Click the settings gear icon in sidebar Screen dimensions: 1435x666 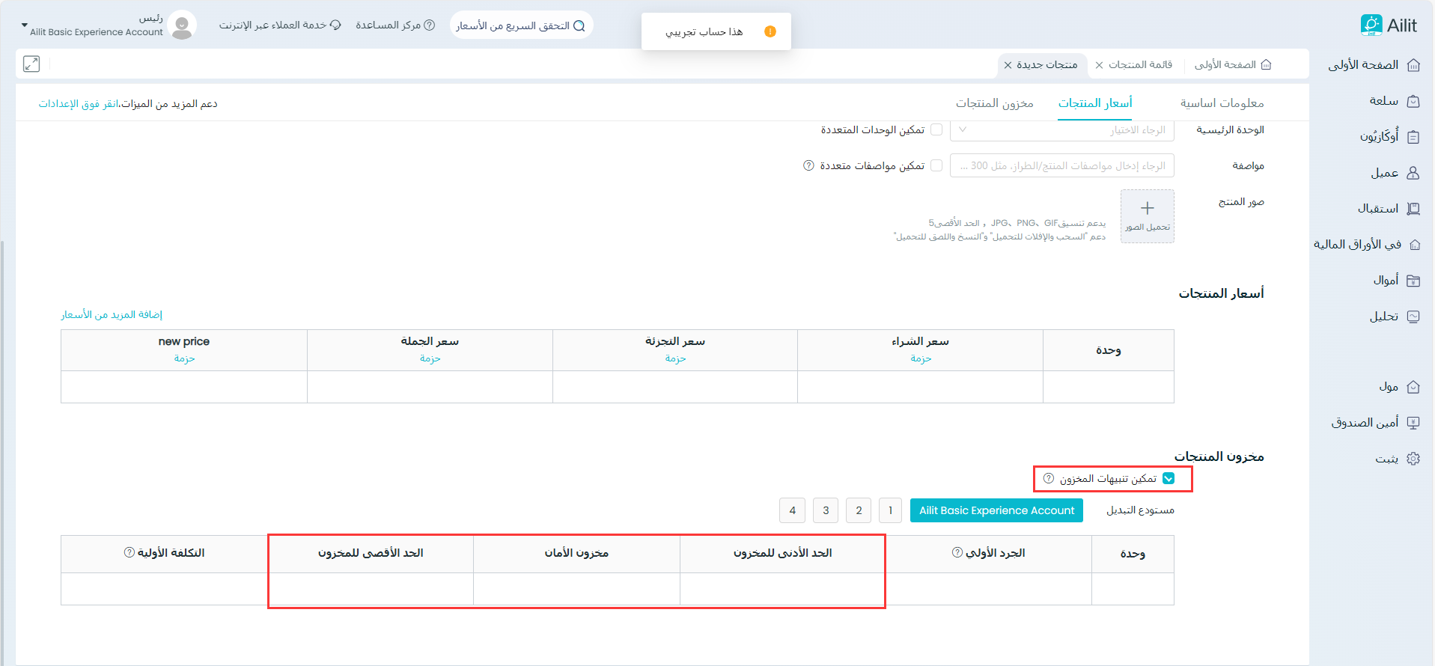[1413, 459]
